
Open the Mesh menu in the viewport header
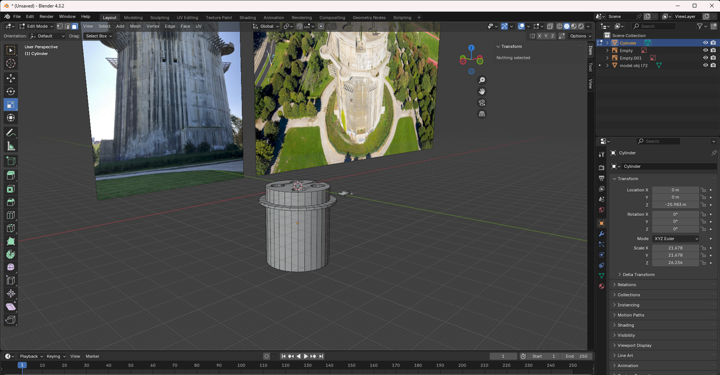[x=135, y=26]
